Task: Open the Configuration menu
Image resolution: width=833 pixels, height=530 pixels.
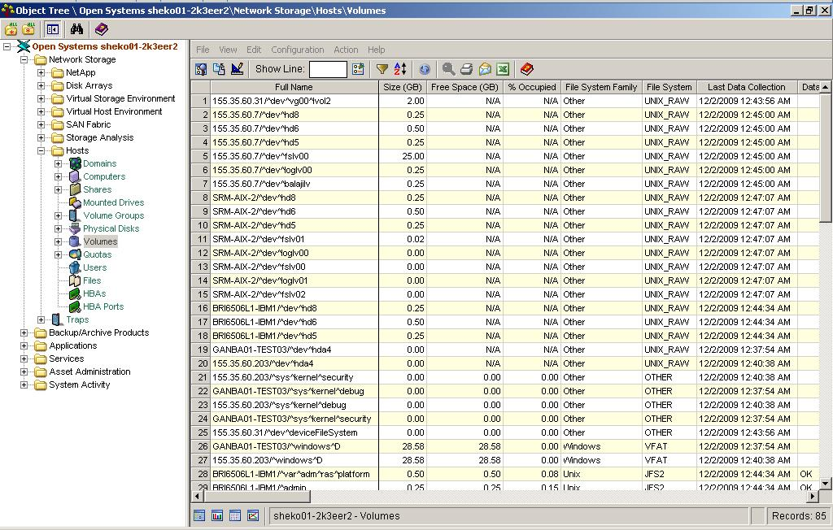Action: 297,50
